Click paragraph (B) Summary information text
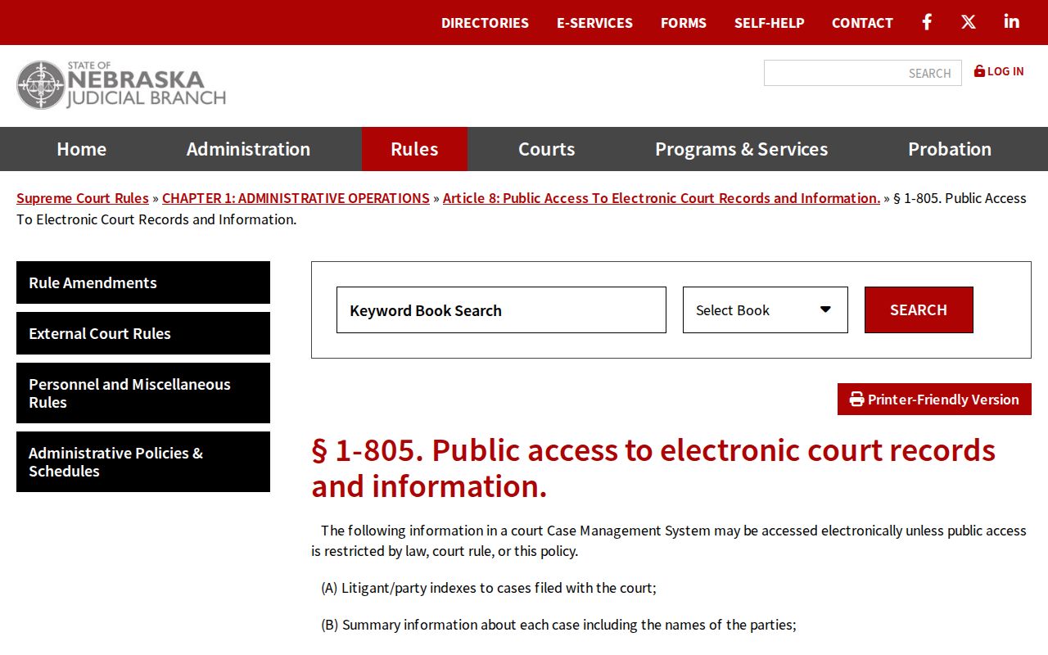The image size is (1048, 655). tap(558, 625)
